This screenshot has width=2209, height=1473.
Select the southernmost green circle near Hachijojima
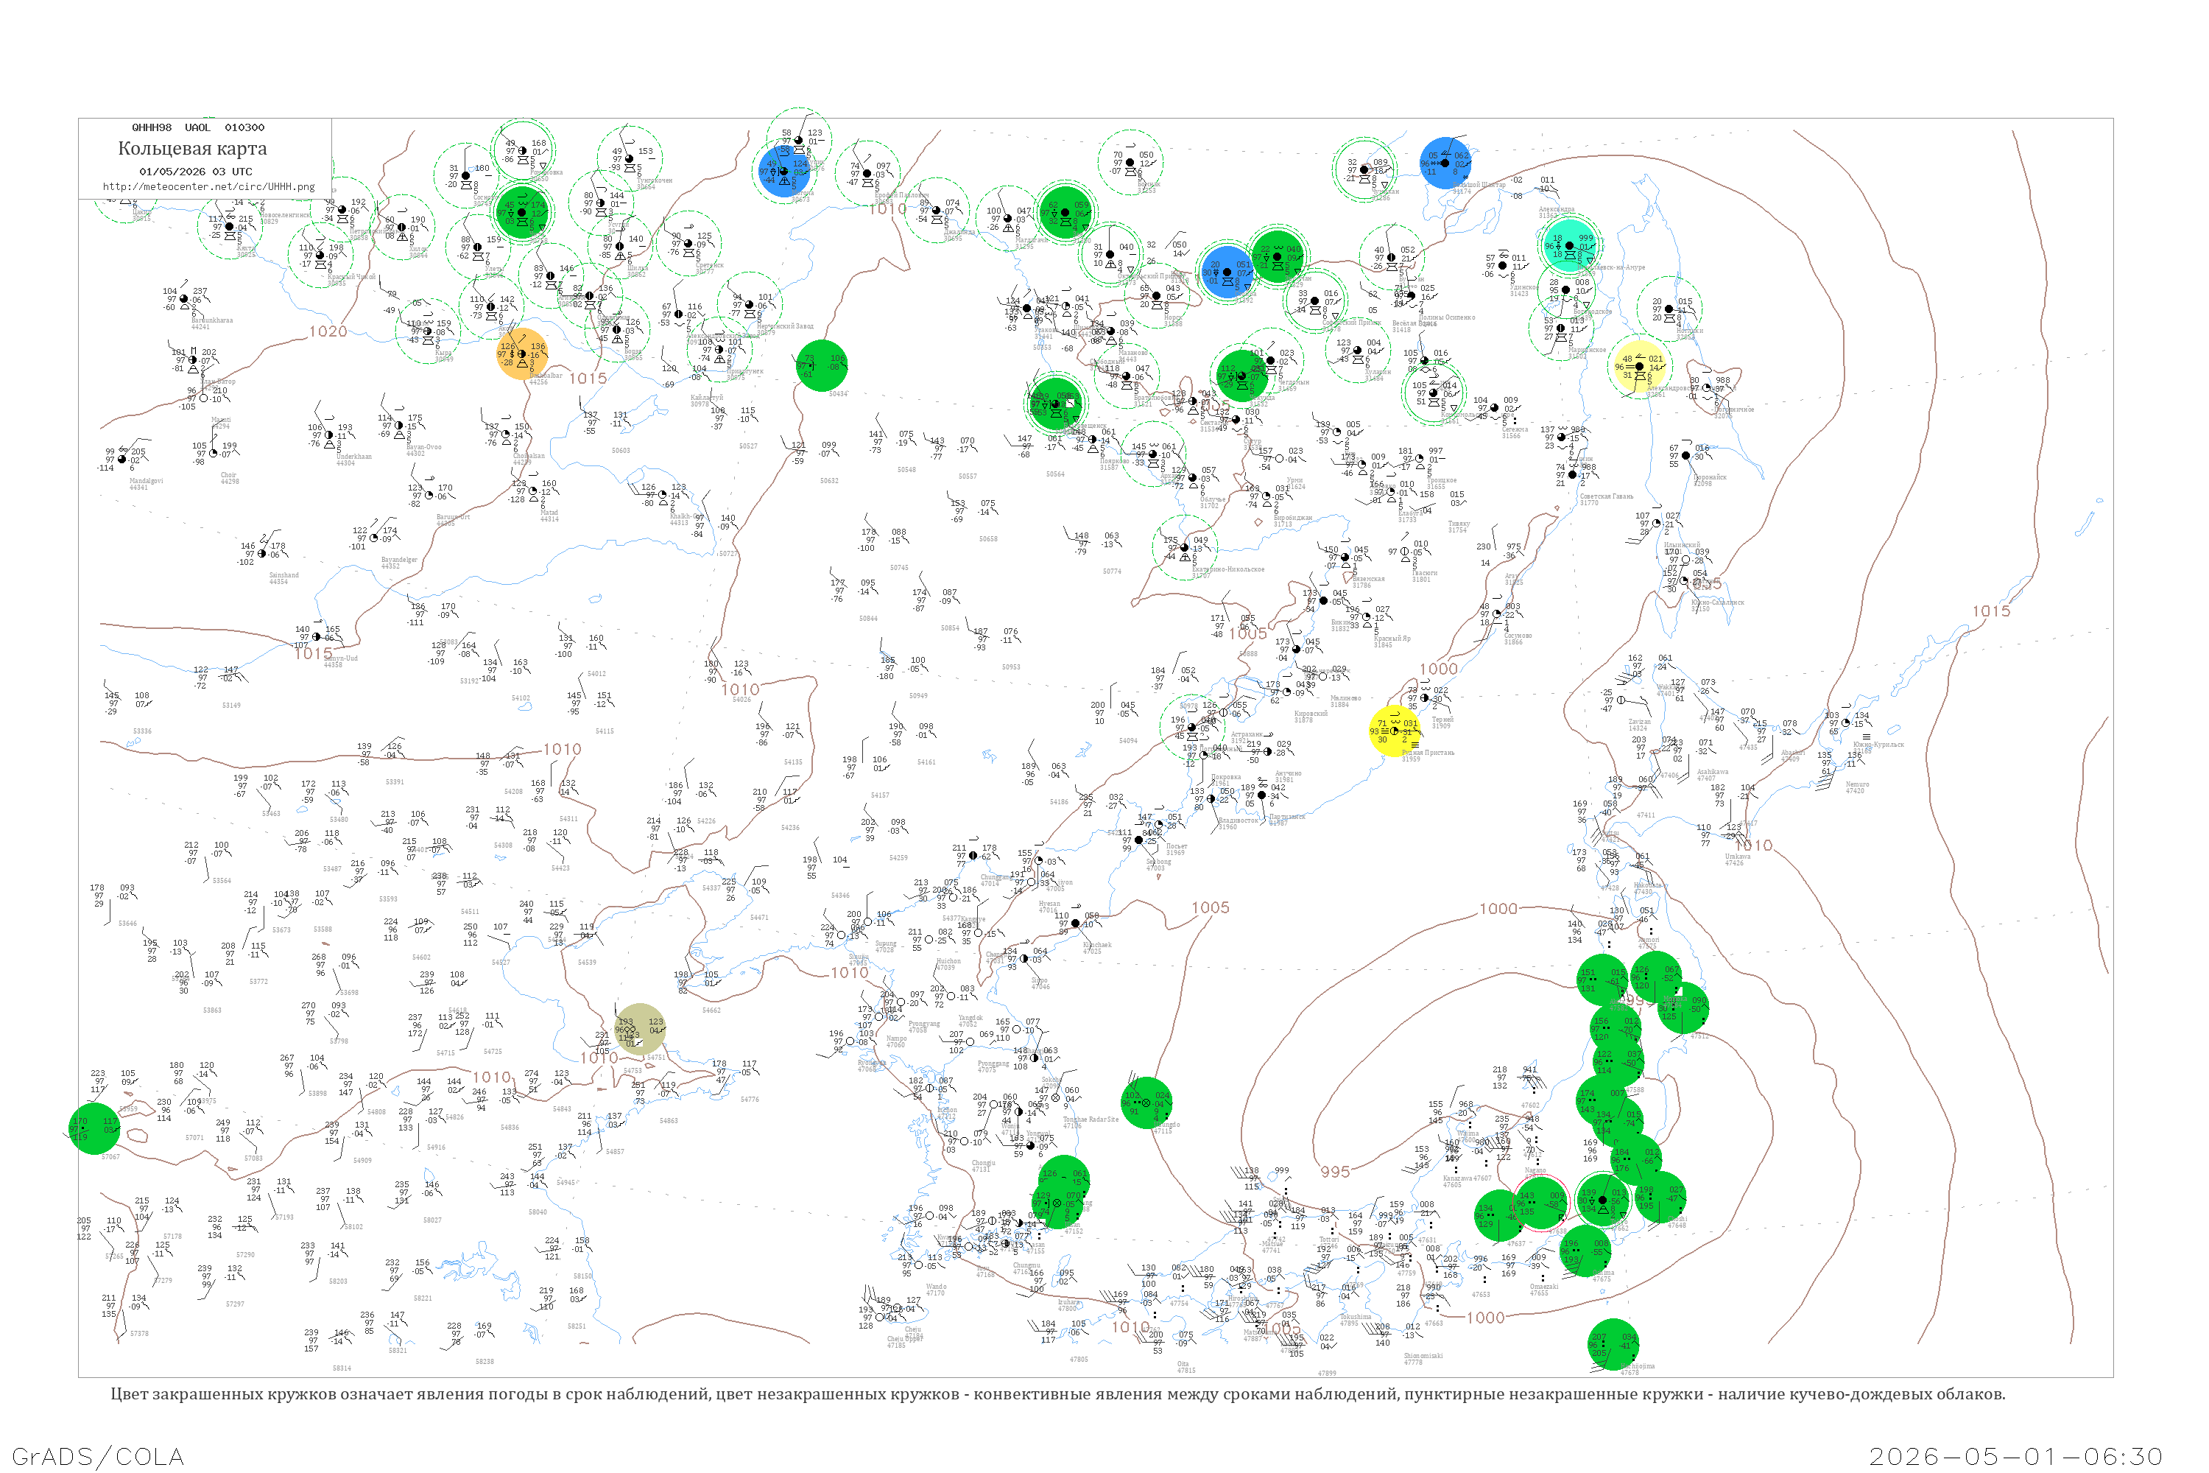(1613, 1344)
